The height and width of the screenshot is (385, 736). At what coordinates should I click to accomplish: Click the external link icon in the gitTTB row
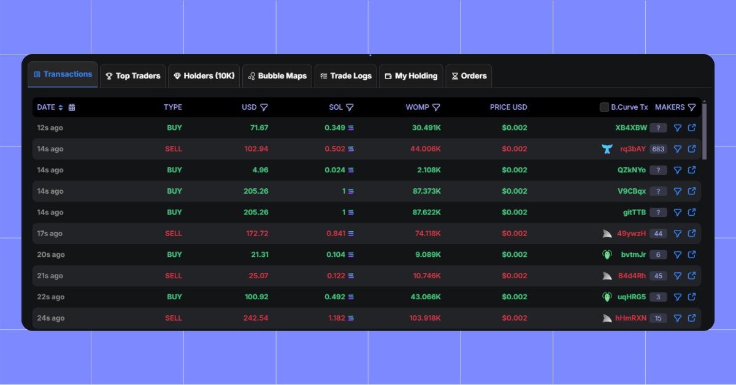coord(692,212)
